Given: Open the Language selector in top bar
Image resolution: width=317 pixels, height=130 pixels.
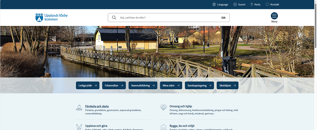Looking at the screenshot, I should pyautogui.click(x=220, y=5).
